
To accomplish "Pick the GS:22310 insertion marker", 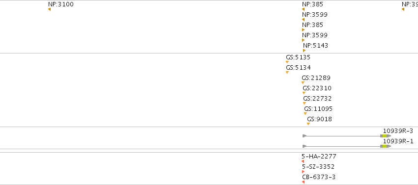I will 304,93.
